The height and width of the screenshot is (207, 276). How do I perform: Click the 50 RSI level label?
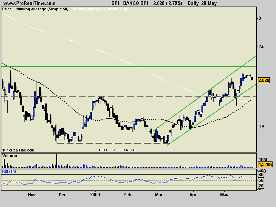click(261, 180)
